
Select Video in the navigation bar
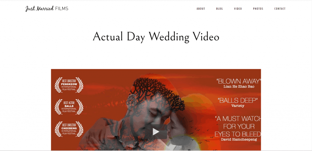coord(238,9)
